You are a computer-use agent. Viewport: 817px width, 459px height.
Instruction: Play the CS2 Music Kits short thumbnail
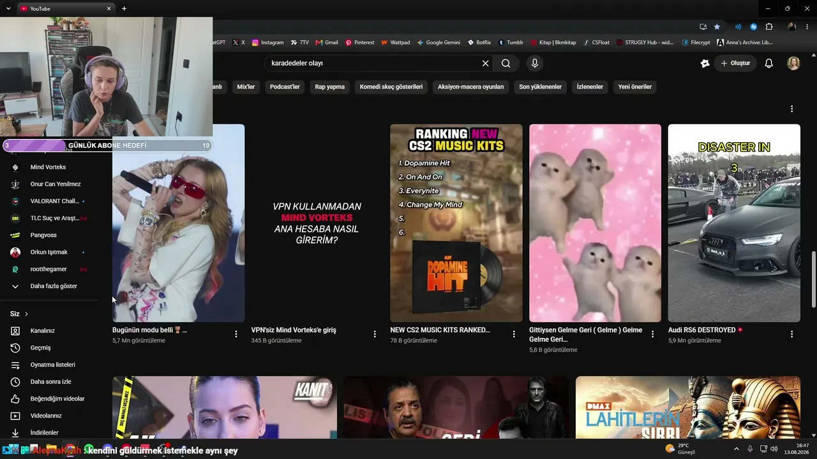coord(456,223)
